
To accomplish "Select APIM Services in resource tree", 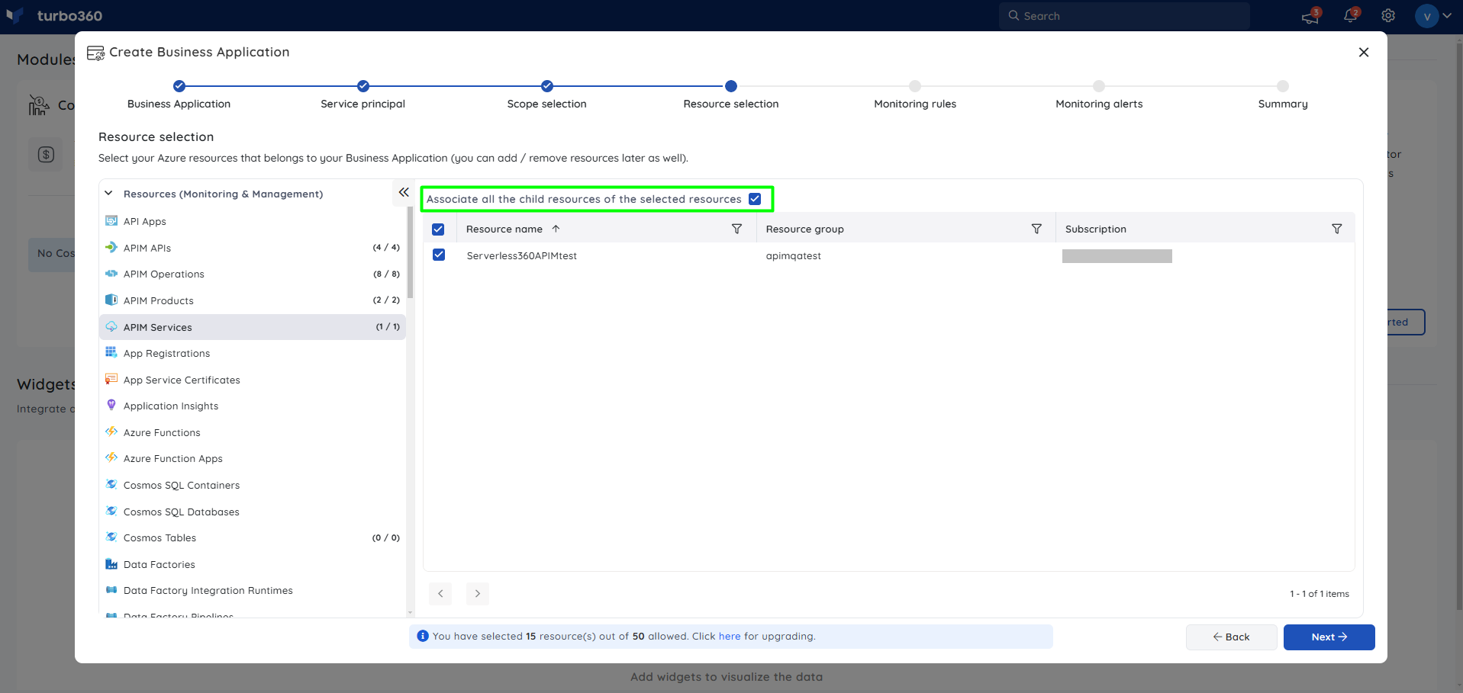I will coord(253,327).
